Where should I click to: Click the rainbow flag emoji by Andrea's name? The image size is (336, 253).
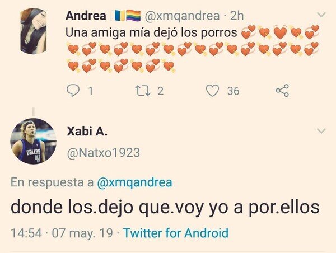click(x=133, y=16)
